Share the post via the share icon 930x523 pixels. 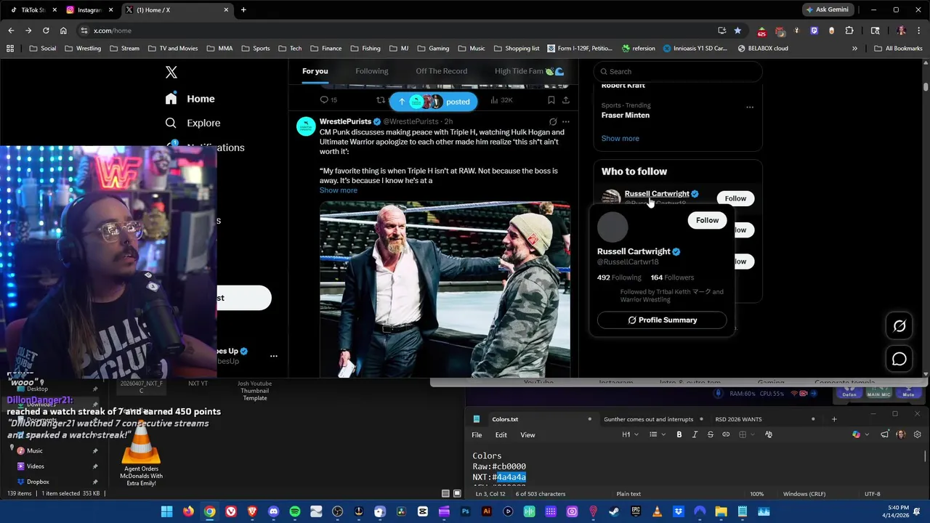pyautogui.click(x=566, y=100)
